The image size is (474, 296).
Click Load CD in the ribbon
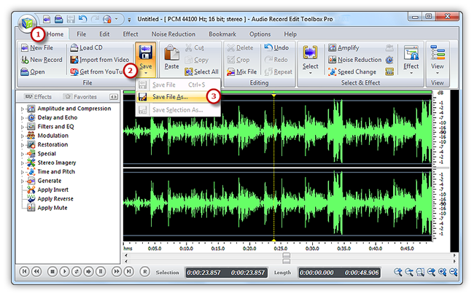(x=87, y=48)
